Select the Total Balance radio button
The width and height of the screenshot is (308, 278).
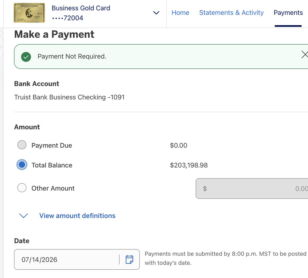click(x=22, y=165)
